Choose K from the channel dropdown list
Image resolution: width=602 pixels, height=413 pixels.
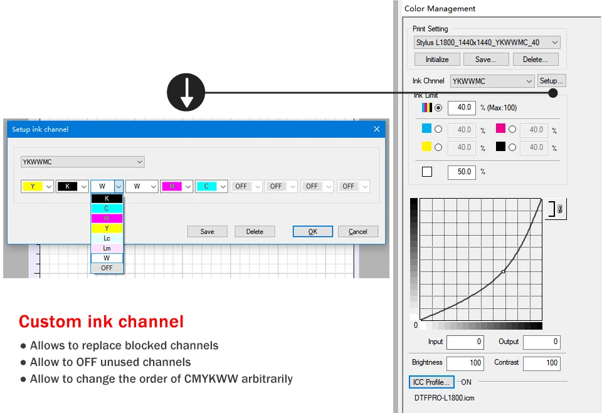tap(107, 199)
